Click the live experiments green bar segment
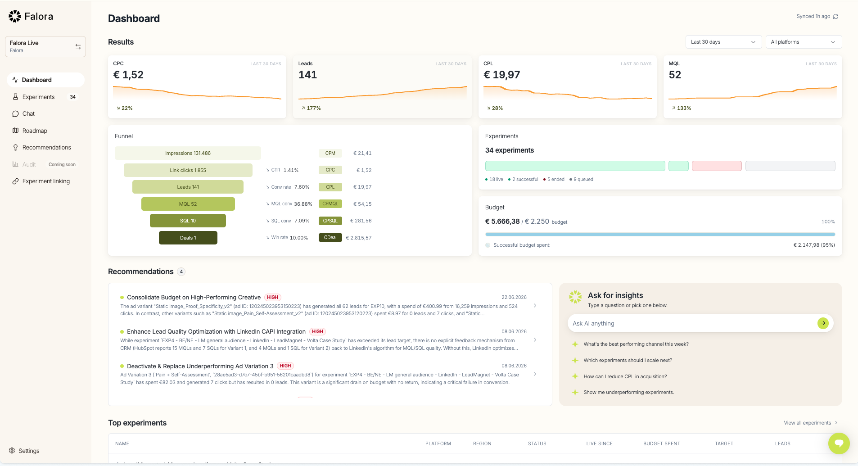 (575, 166)
